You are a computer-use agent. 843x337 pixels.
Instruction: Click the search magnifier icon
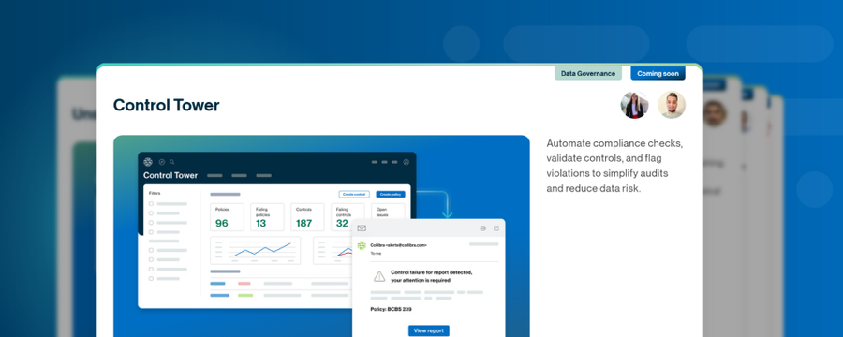(x=172, y=162)
